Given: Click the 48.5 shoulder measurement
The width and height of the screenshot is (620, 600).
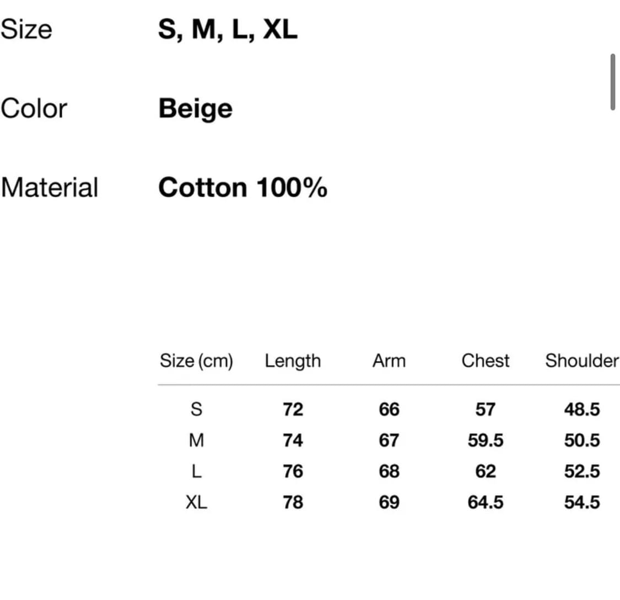Looking at the screenshot, I should click(x=581, y=410).
